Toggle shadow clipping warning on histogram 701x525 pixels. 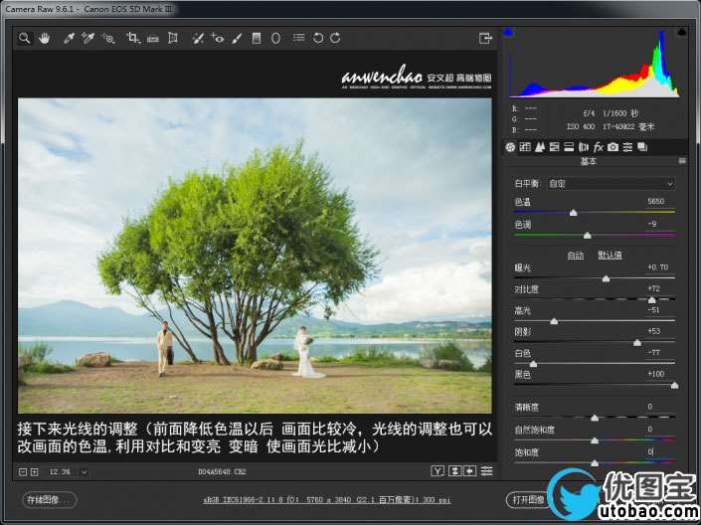508,32
